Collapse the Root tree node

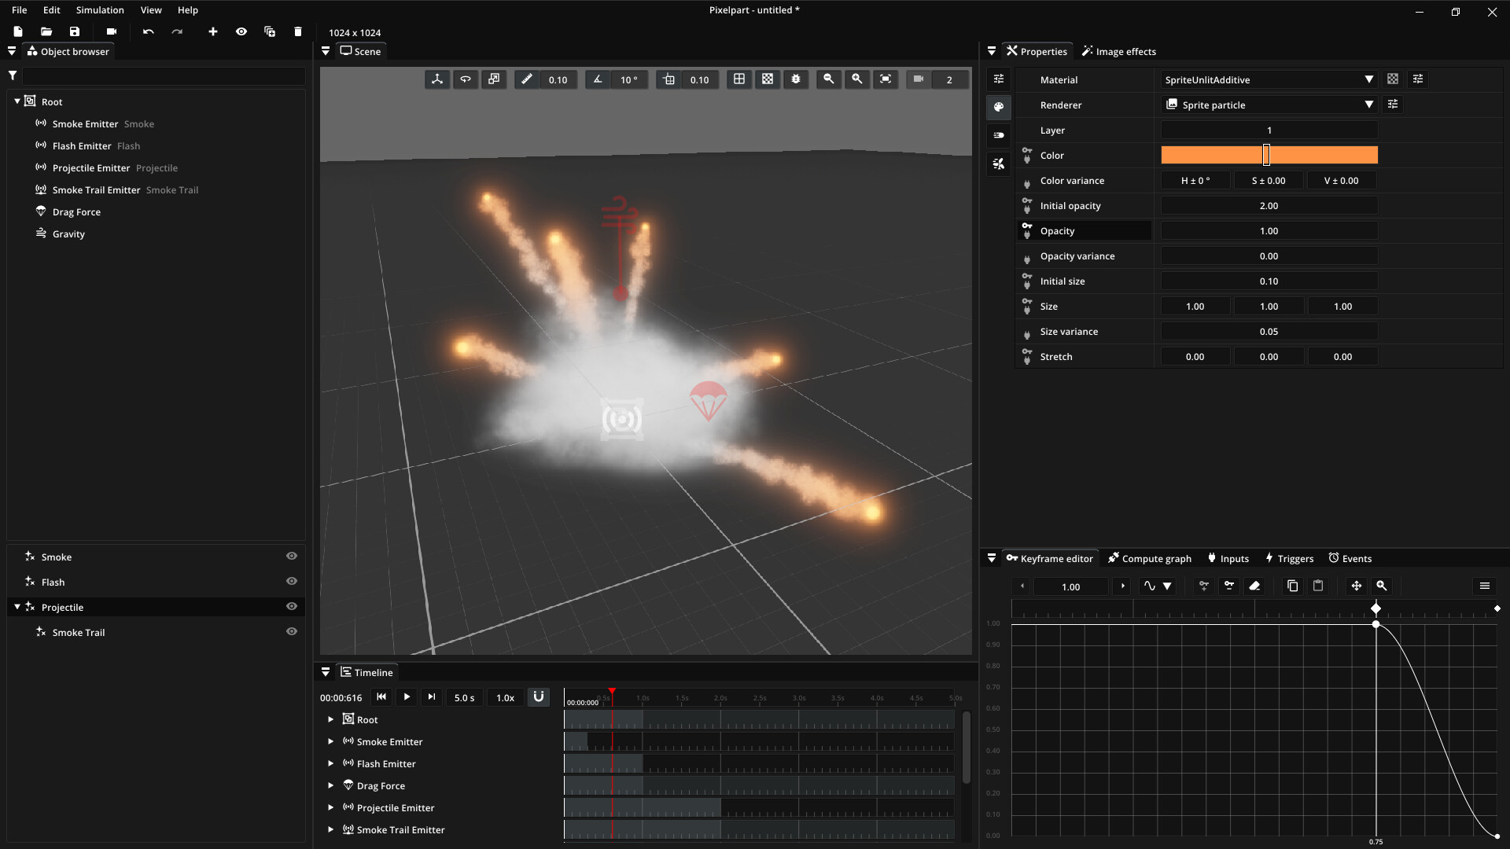17,101
